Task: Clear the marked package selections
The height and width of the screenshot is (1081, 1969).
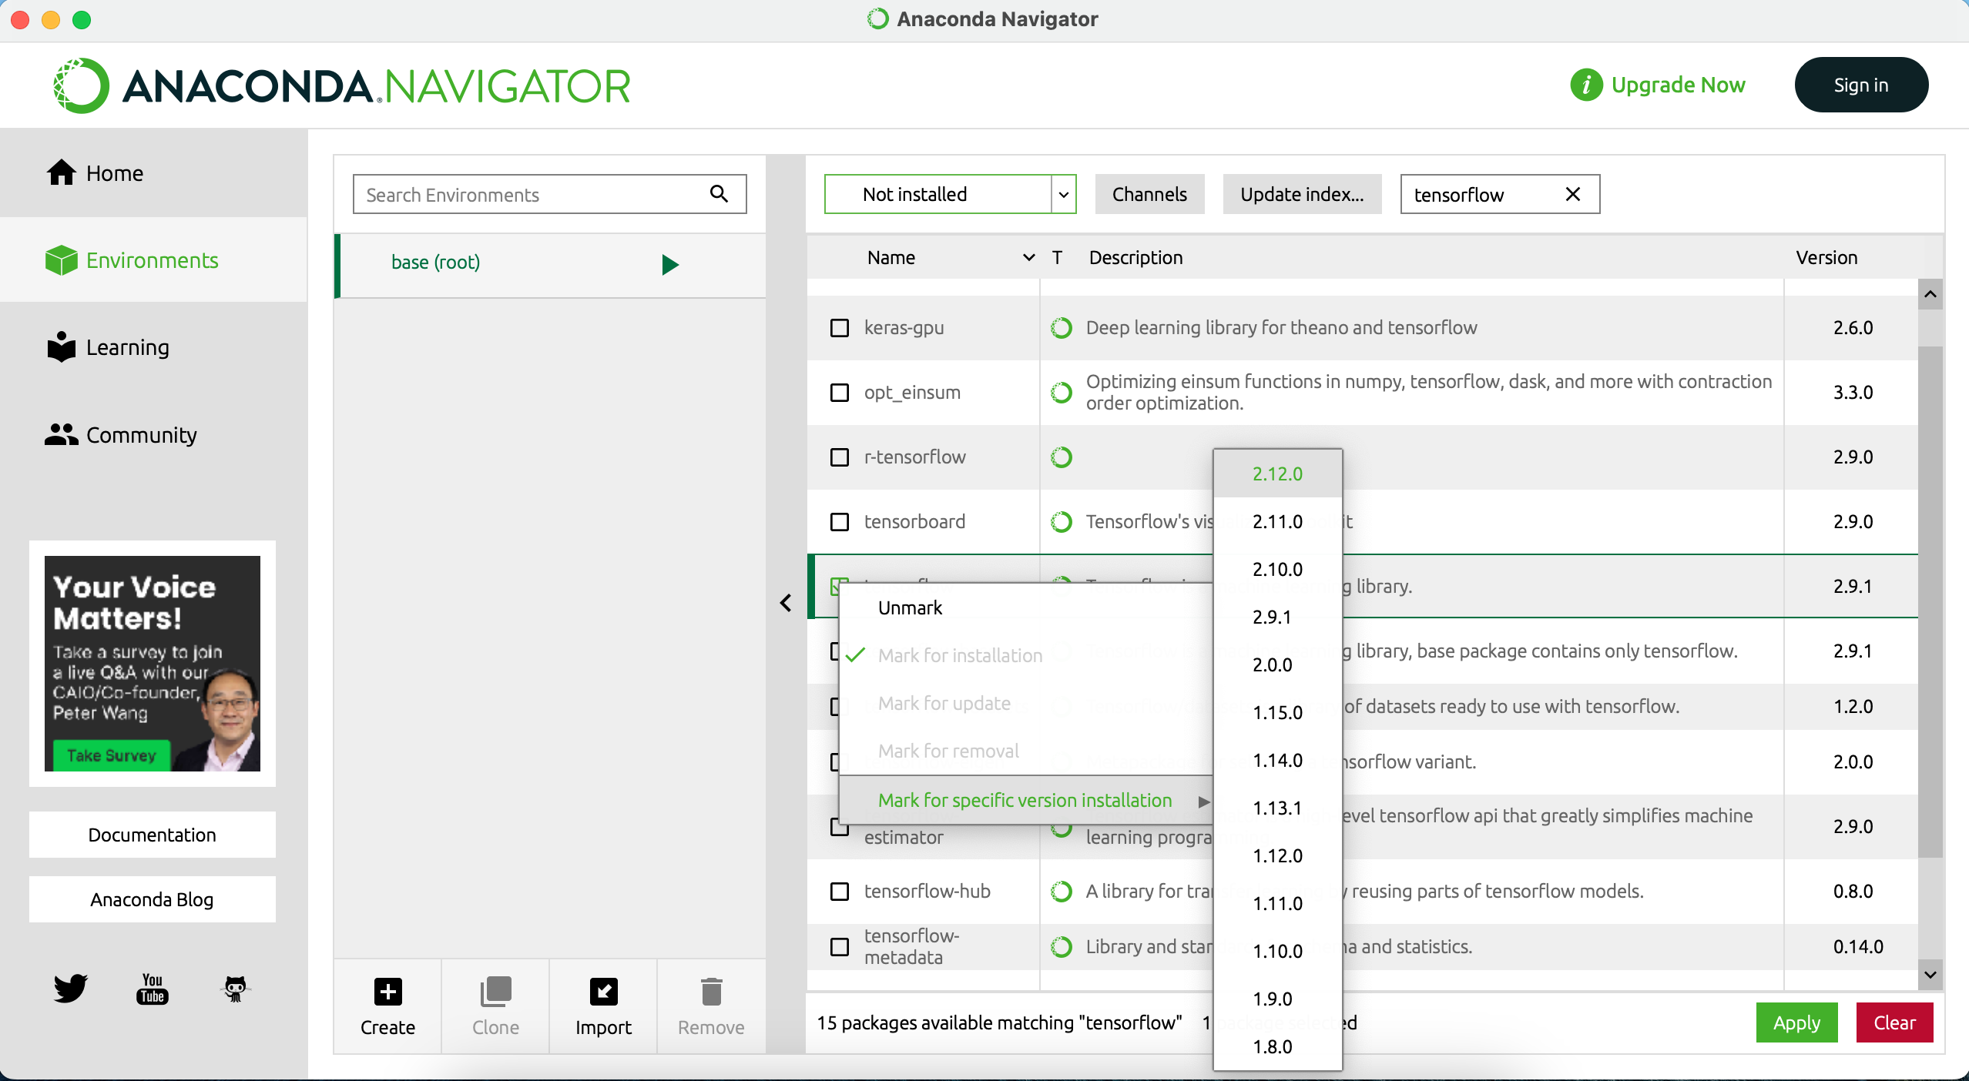Action: (x=1894, y=1022)
